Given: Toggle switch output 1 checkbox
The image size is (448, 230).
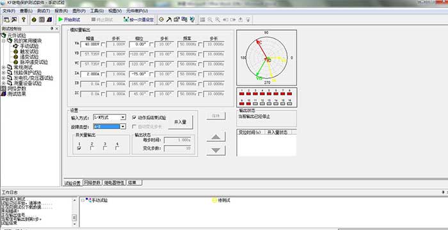Looking at the screenshot, I should [x=79, y=148].
